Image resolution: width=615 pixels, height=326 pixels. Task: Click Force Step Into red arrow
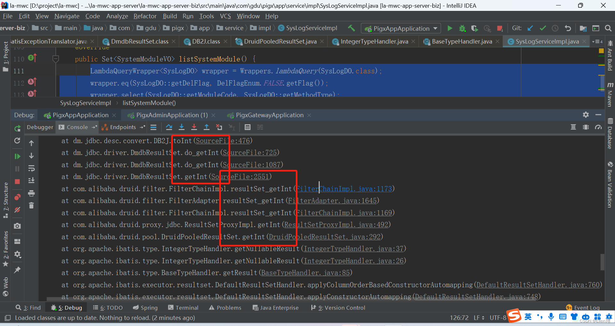(x=194, y=127)
